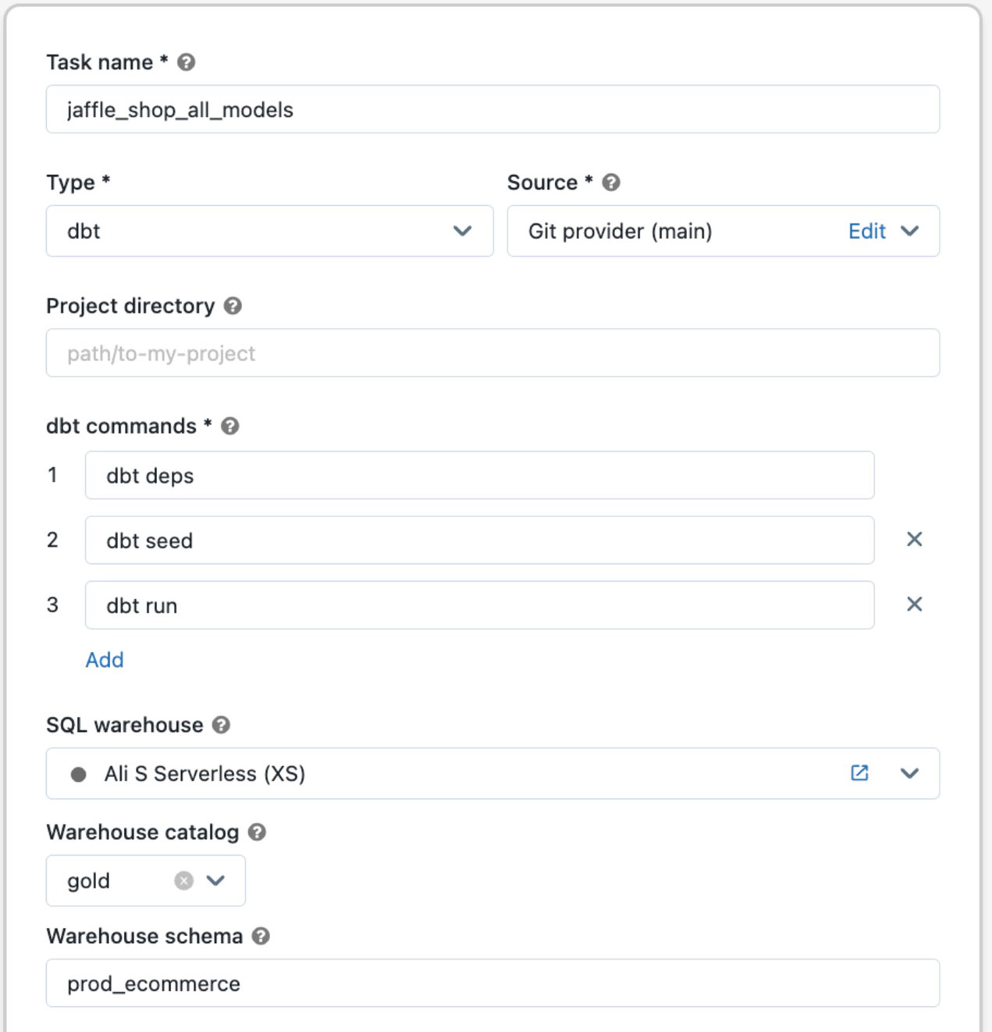Expand the Source Git provider dropdown
This screenshot has height=1032, width=992.
click(x=910, y=231)
